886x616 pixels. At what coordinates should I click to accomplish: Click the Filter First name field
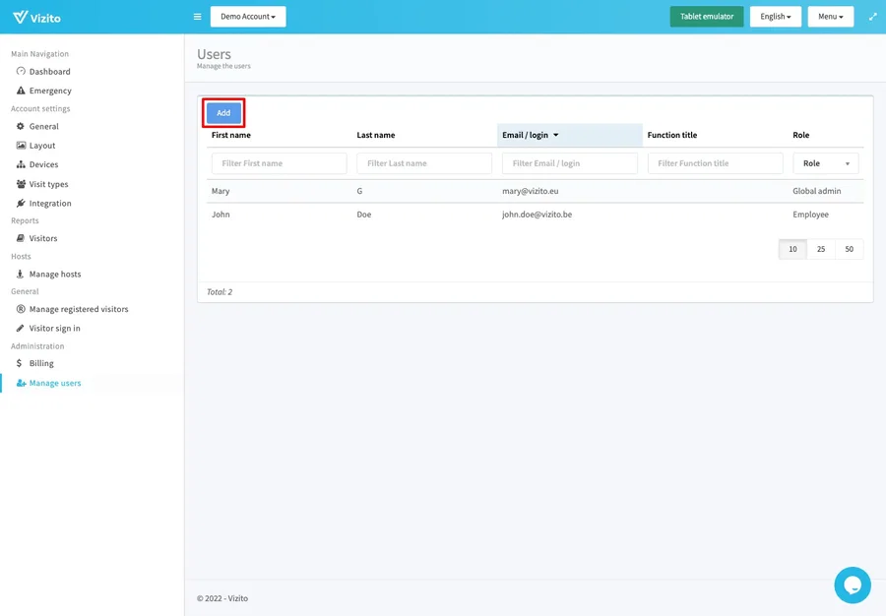(279, 162)
